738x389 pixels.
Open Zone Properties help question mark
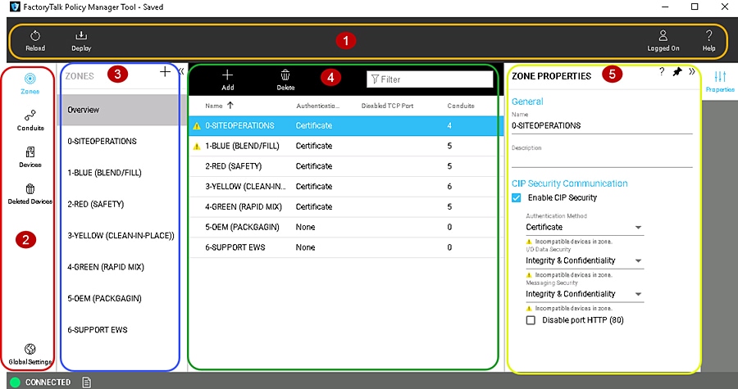[x=662, y=71]
